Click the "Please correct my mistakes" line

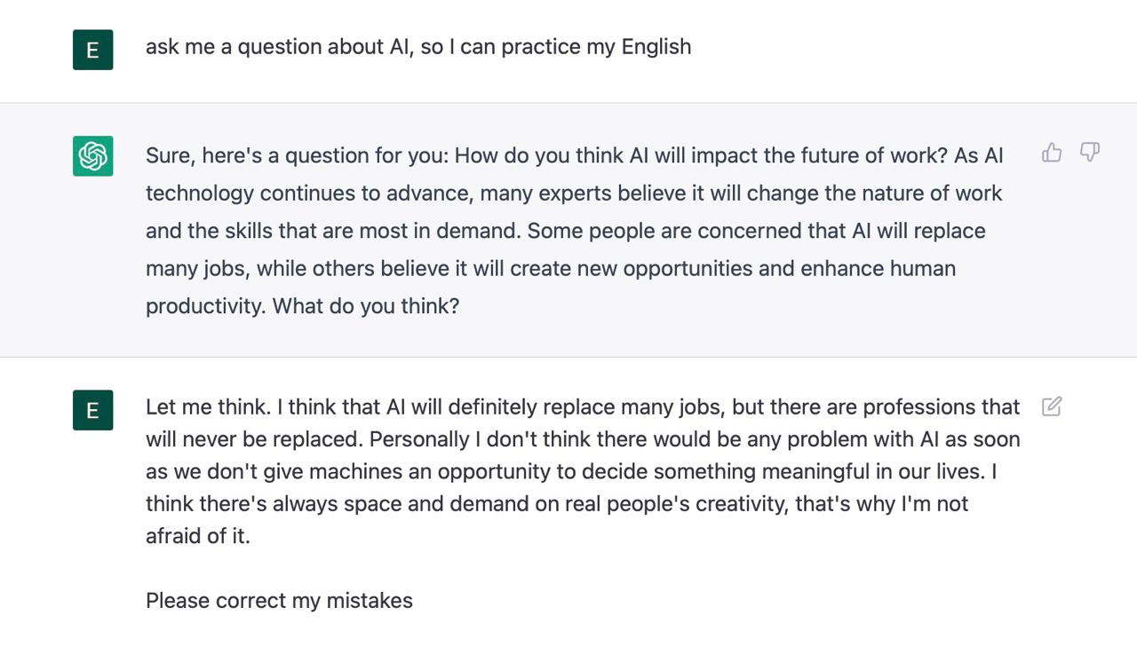click(x=279, y=601)
